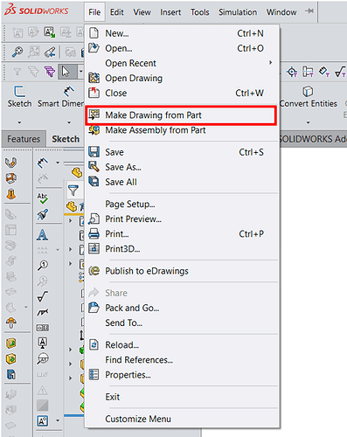Open the Insert menu
The height and width of the screenshot is (437, 347).
[170, 12]
